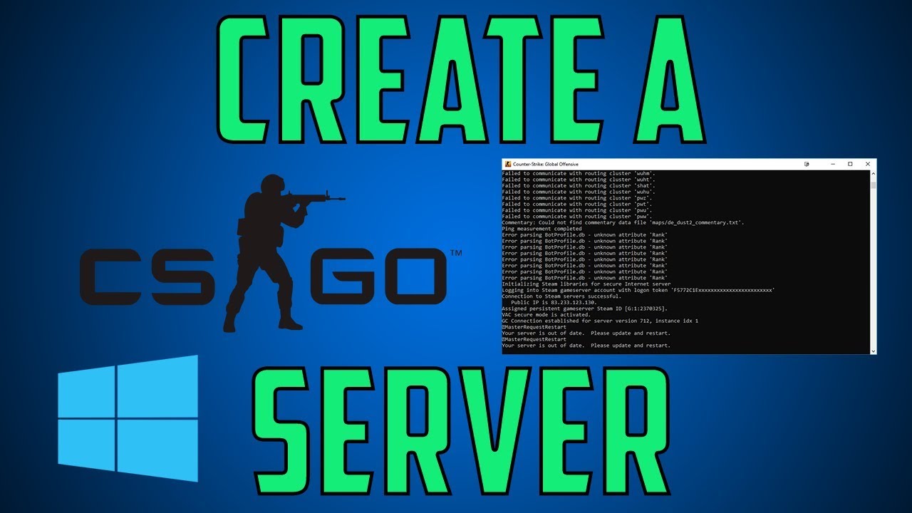
Task: Maximize the Counter-Strike: Global Offensive console window
Action: tap(850, 164)
